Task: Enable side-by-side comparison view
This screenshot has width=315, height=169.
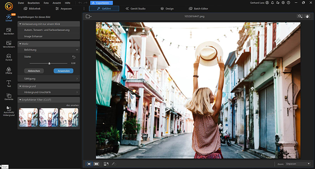Action: tap(97, 164)
